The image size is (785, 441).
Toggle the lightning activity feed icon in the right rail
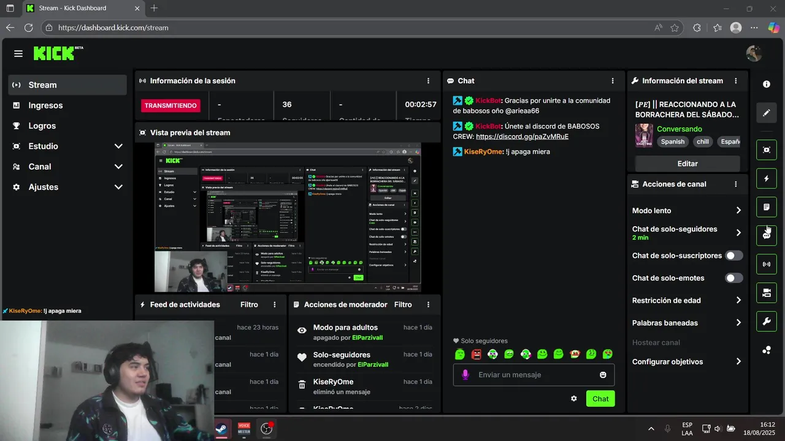[x=767, y=179]
